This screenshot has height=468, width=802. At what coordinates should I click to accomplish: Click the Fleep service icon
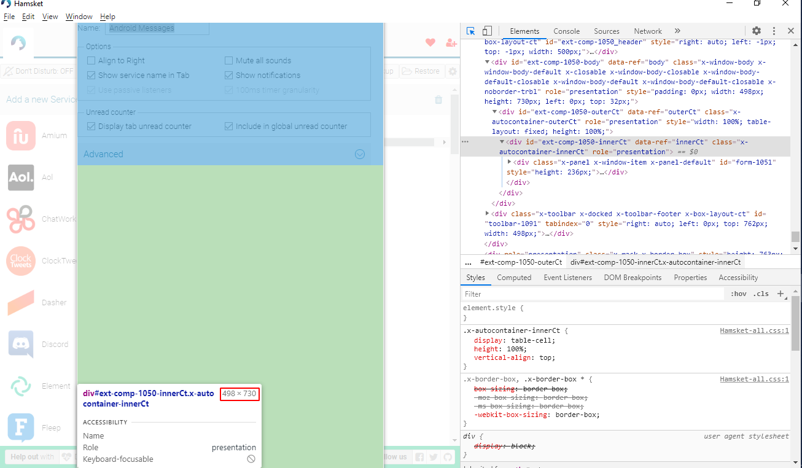[21, 428]
